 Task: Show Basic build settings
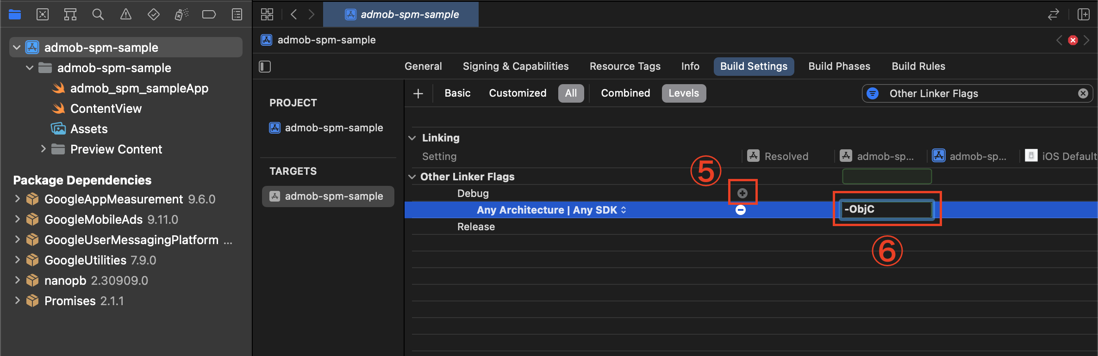point(457,93)
